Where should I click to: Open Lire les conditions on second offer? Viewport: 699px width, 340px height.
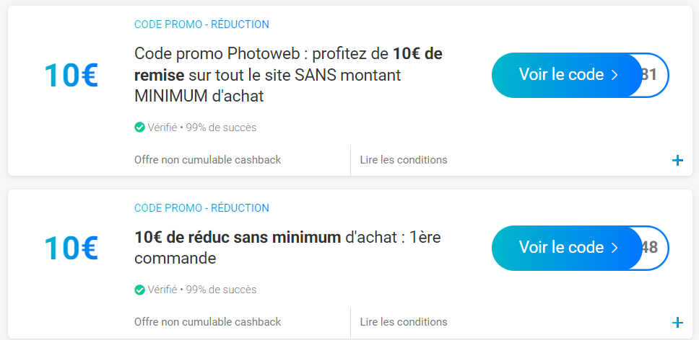pyautogui.click(x=404, y=322)
